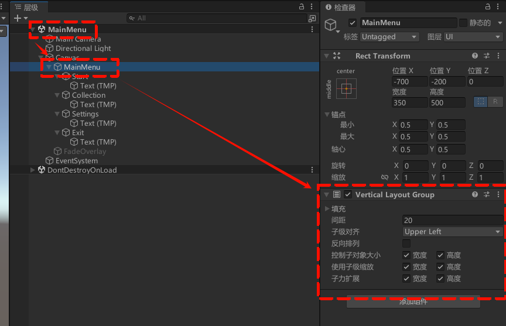The height and width of the screenshot is (326, 506).
Task: Open the anchor presets box labeled center
Action: [x=346, y=89]
